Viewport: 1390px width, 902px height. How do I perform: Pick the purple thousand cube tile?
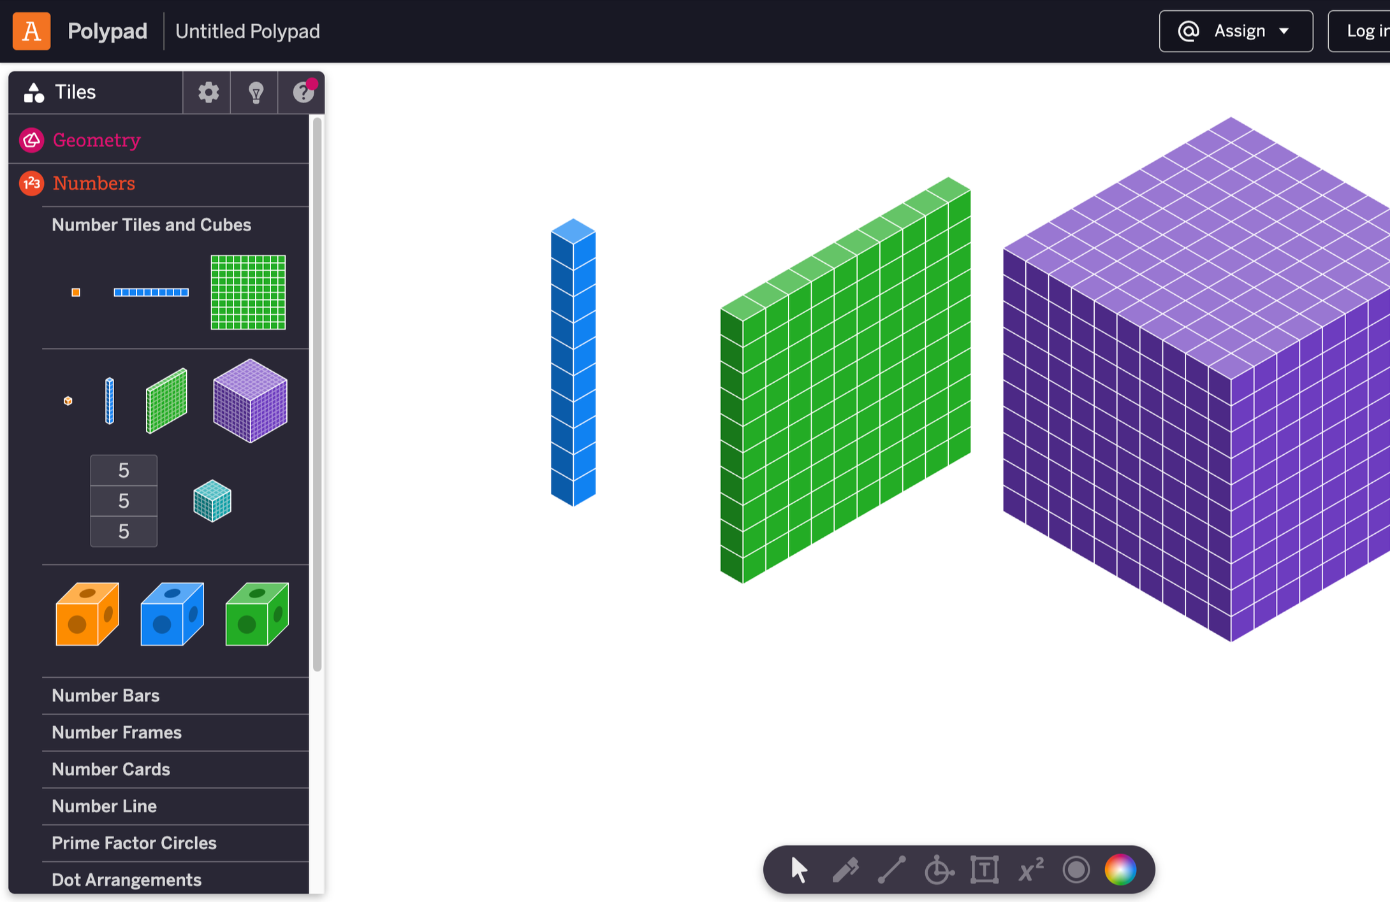[250, 401]
